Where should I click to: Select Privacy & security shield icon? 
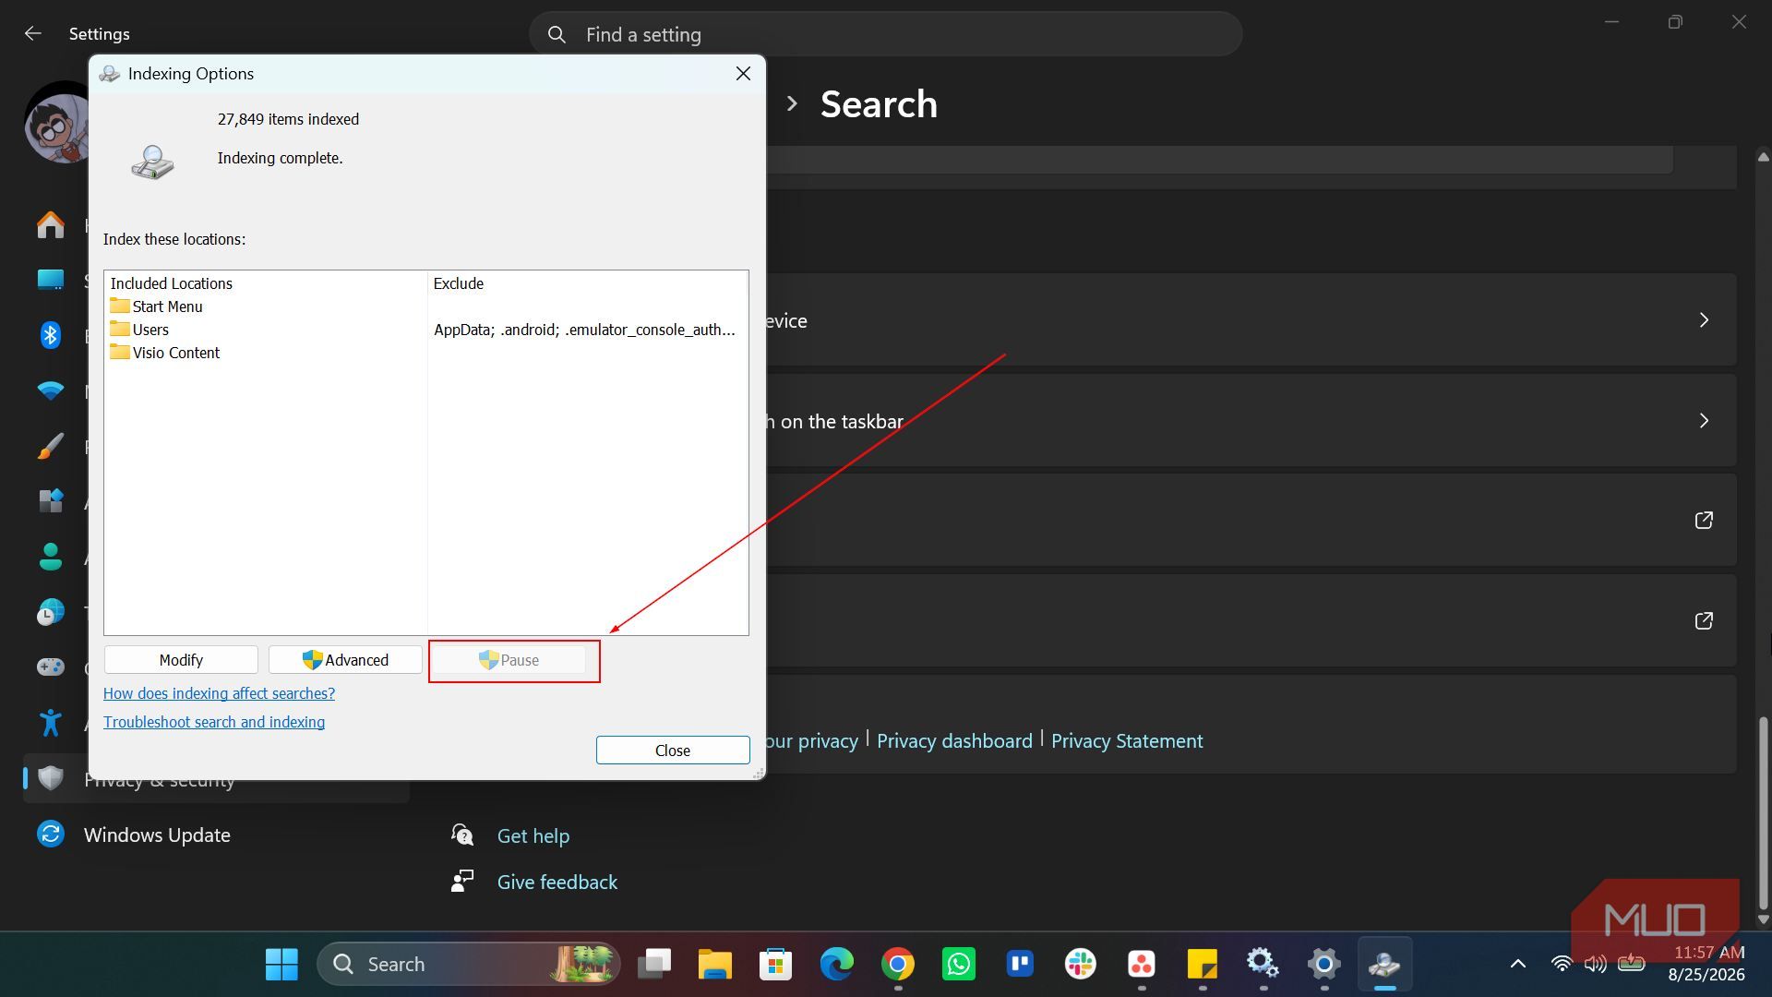click(x=51, y=778)
